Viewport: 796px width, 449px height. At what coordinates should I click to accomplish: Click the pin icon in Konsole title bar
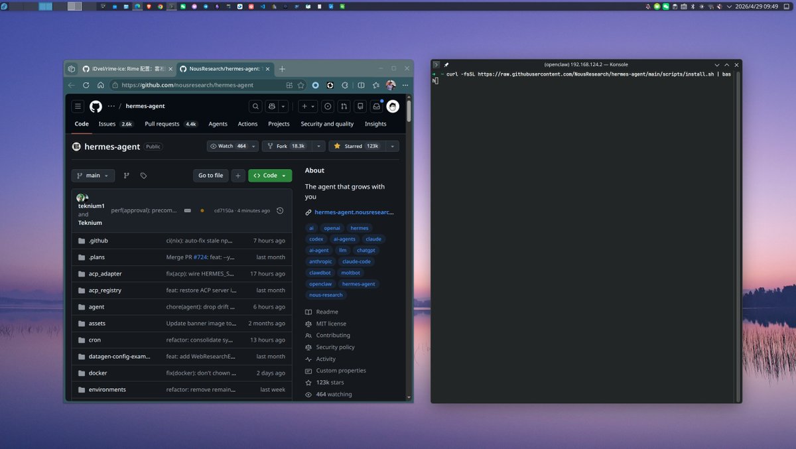(x=446, y=64)
